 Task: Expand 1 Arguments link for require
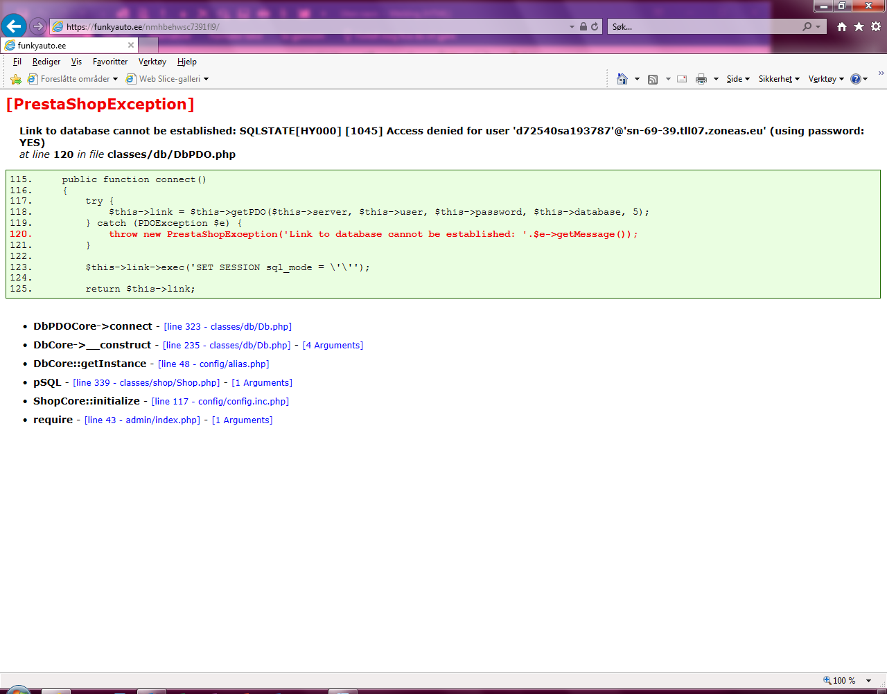click(x=242, y=420)
